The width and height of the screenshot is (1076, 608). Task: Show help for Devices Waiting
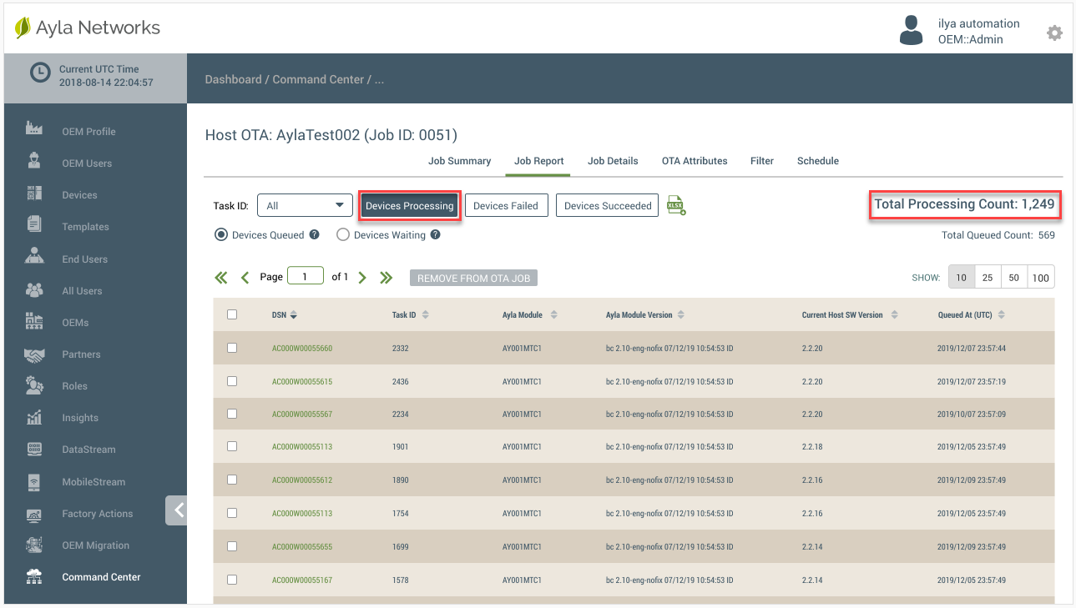[436, 235]
